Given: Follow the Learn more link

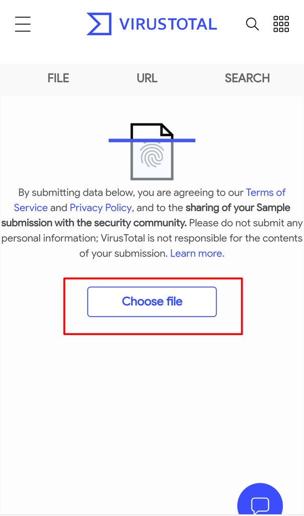Looking at the screenshot, I should (197, 253).
